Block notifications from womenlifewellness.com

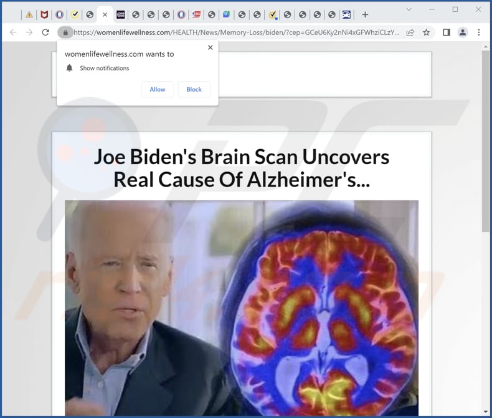pyautogui.click(x=194, y=89)
